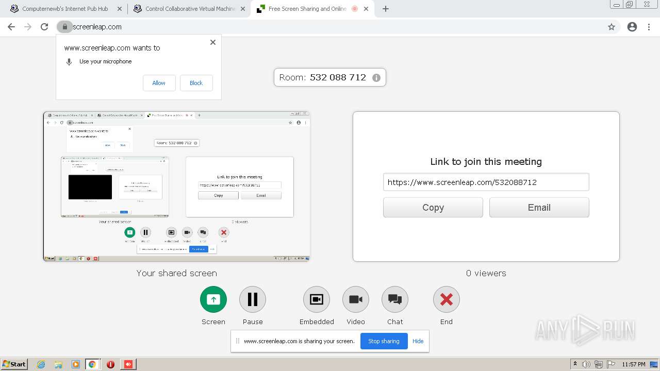Click the Chrome taskbar icon
660x371 pixels.
(x=92, y=364)
